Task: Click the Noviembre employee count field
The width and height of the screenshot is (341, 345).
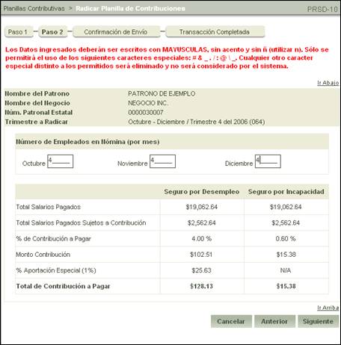Action: [x=162, y=161]
